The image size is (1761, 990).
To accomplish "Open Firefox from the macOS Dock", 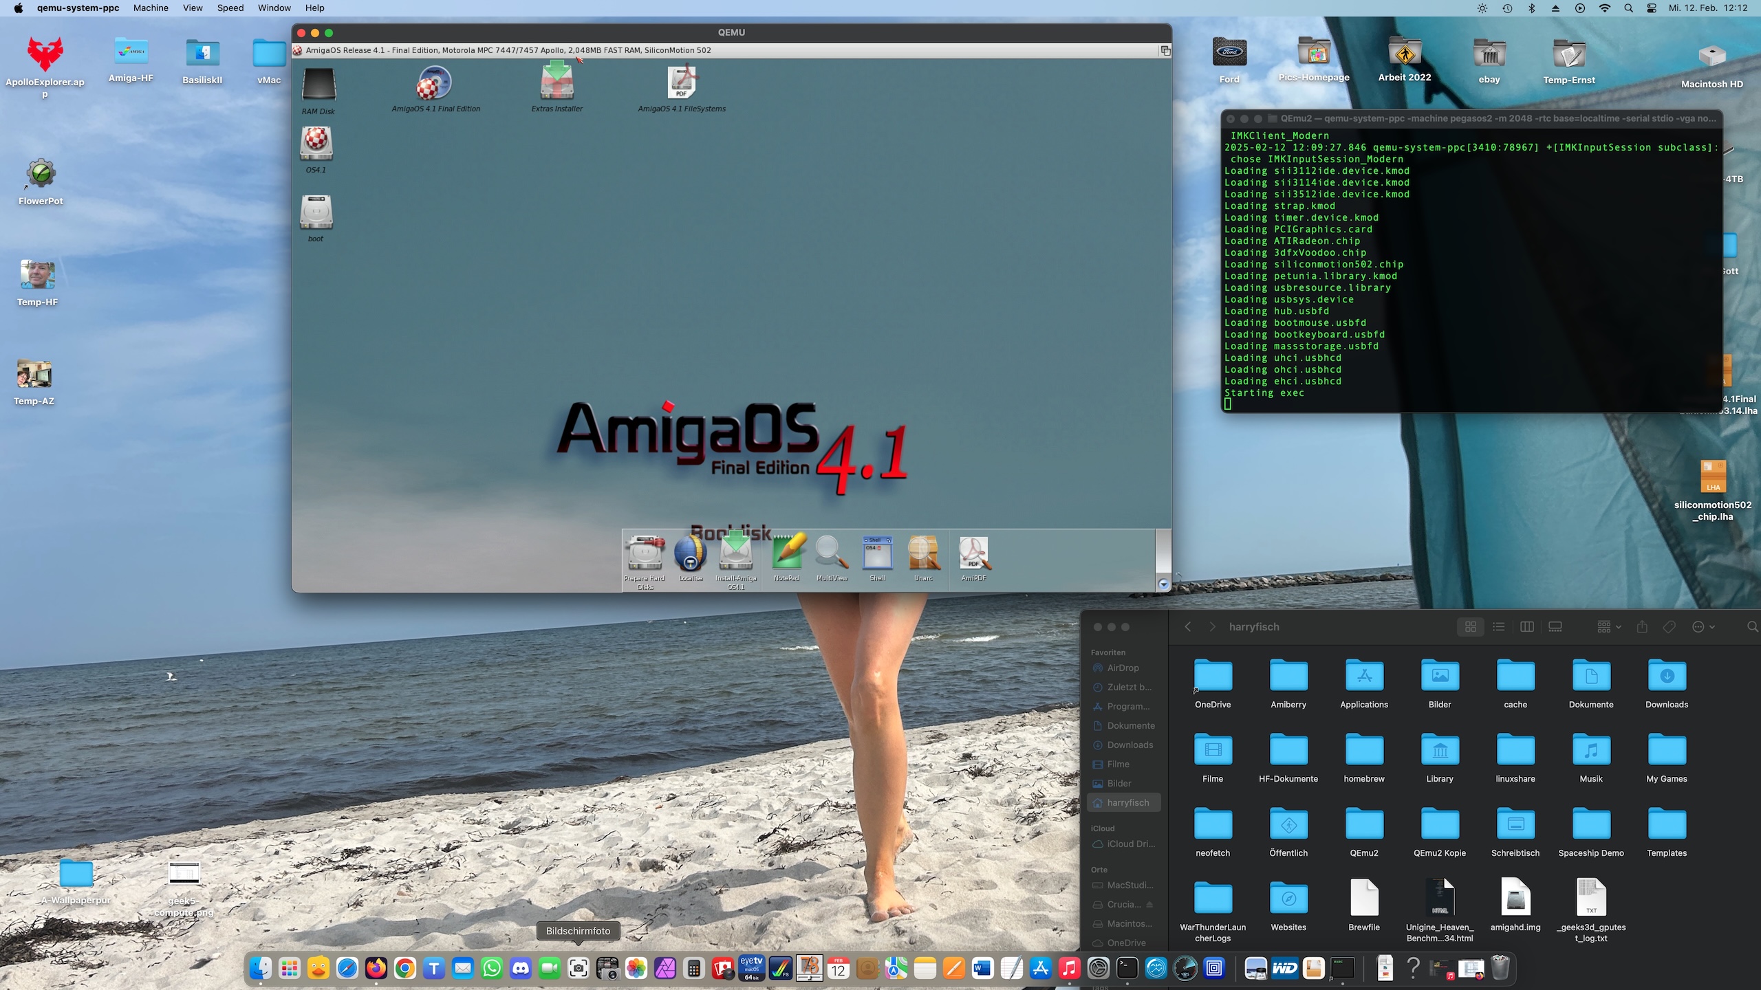I will [376, 969].
